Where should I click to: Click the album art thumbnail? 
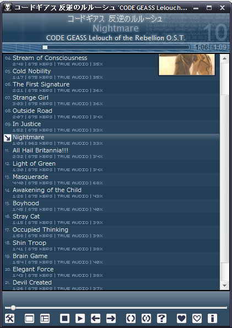coord(187,64)
